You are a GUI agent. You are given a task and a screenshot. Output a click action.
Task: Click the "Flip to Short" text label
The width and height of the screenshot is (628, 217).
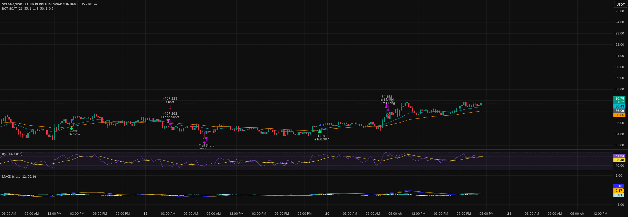coord(170,117)
